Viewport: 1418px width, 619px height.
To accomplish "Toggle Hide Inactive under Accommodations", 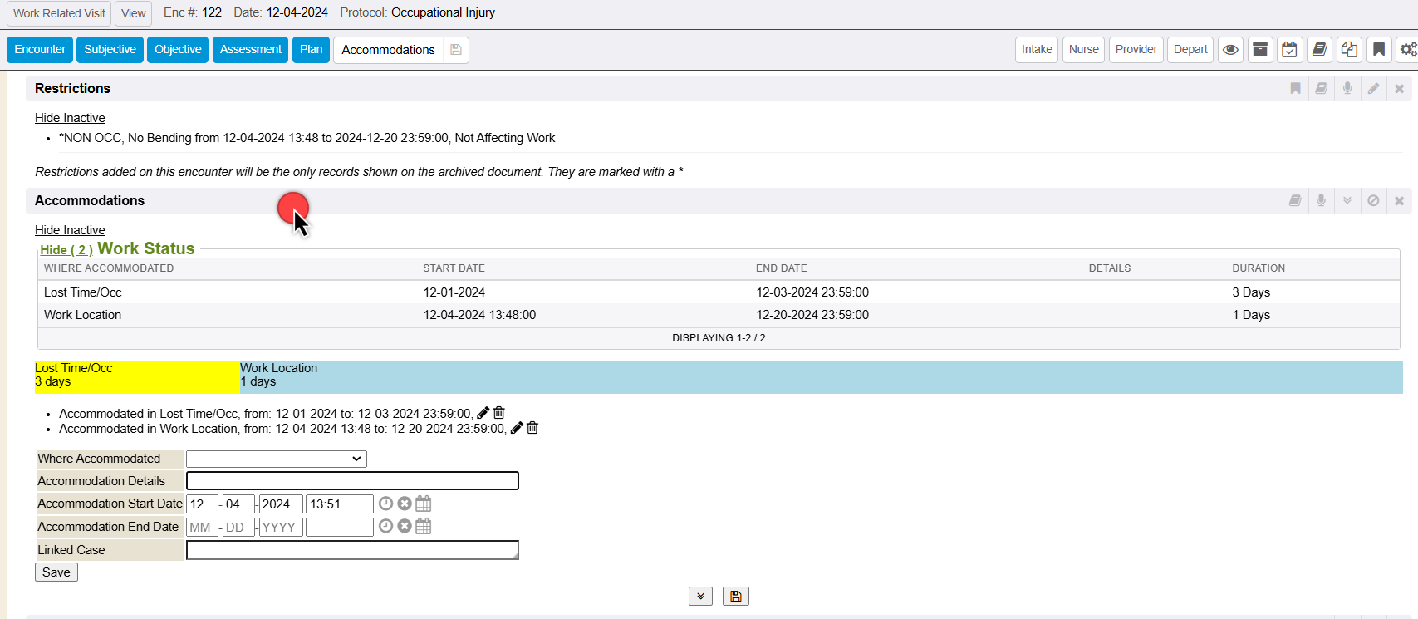I will (70, 230).
